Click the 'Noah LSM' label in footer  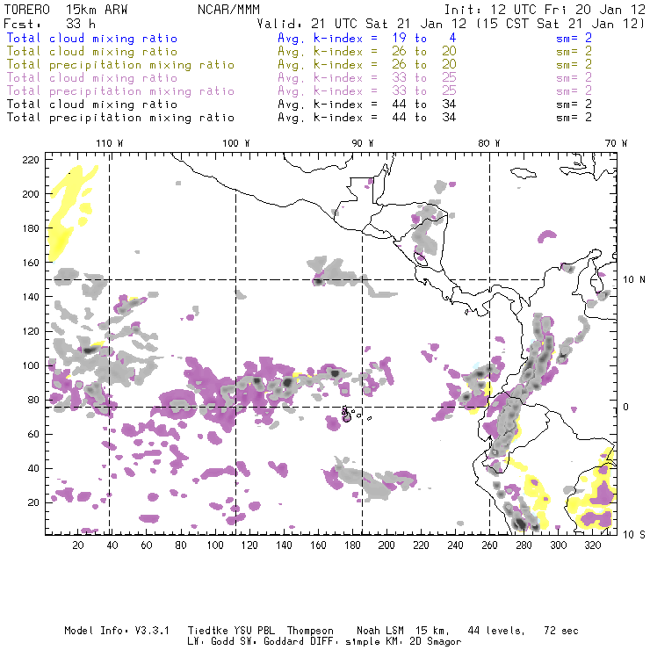pyautogui.click(x=380, y=631)
